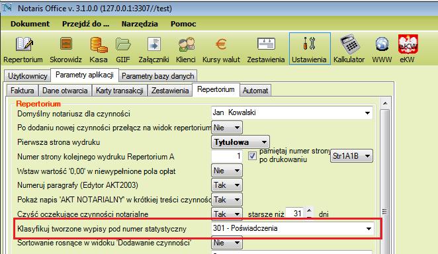The height and width of the screenshot is (254, 438).
Task: Open the Numeruj paragrafy dropdown
Action: (x=227, y=185)
